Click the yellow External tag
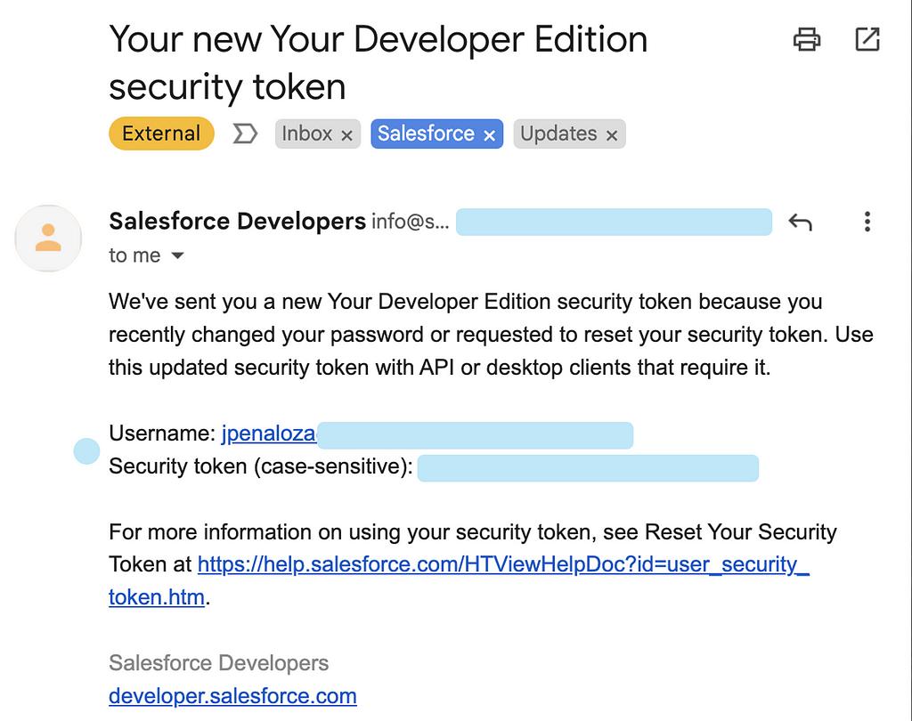Screen dimensions: 912x721 coord(161,134)
